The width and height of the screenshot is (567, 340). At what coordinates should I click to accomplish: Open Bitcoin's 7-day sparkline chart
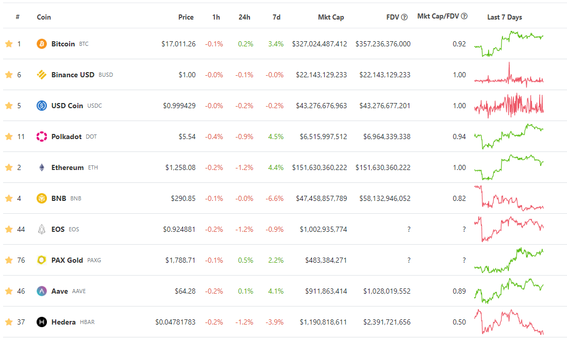coord(509,44)
